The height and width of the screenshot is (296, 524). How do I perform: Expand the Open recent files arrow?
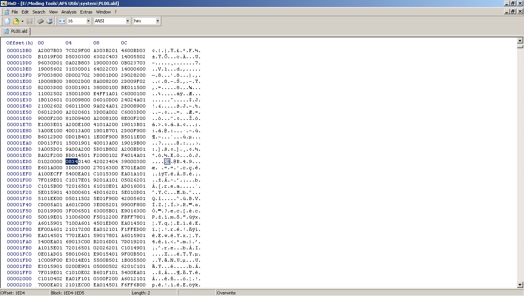coord(22,21)
